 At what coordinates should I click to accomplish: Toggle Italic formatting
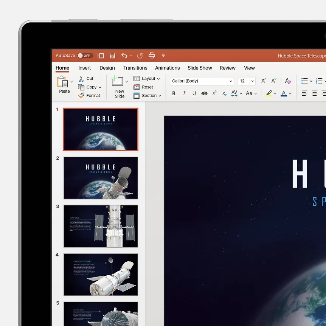(184, 93)
